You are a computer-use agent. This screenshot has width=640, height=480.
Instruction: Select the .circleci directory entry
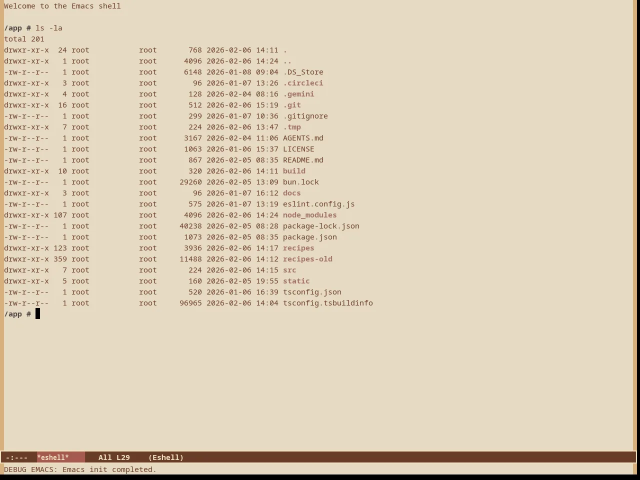pos(303,83)
